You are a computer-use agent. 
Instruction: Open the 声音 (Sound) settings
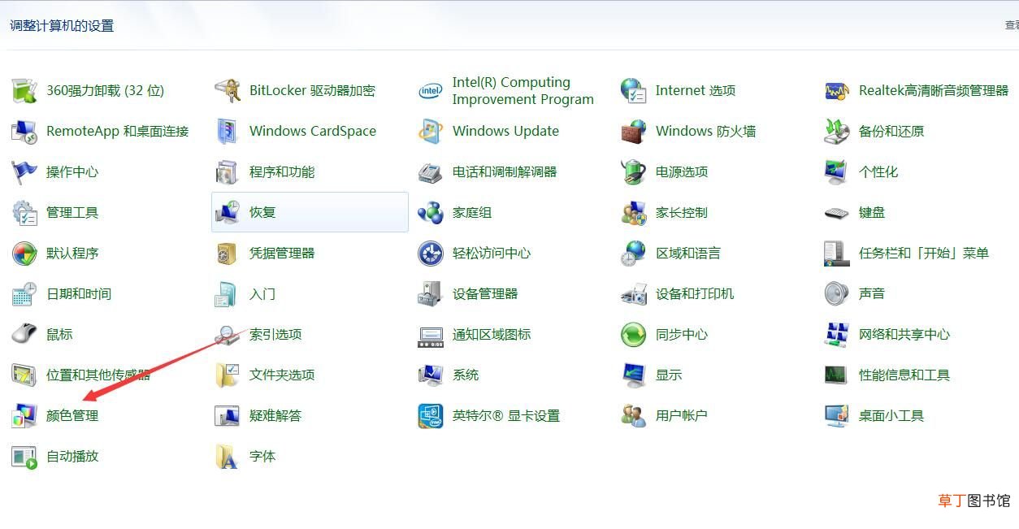(x=873, y=293)
